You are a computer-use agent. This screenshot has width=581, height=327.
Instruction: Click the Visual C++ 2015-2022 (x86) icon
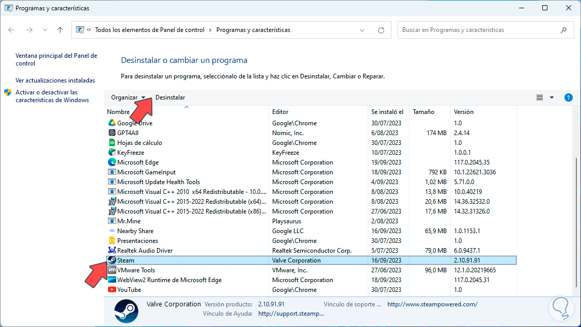coord(112,211)
